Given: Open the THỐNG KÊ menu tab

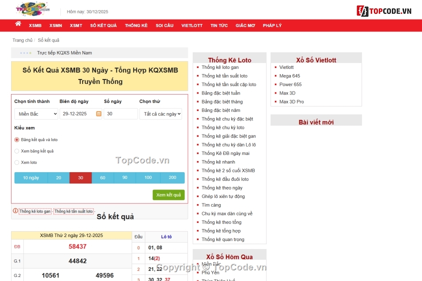Looking at the screenshot, I should 136,25.
